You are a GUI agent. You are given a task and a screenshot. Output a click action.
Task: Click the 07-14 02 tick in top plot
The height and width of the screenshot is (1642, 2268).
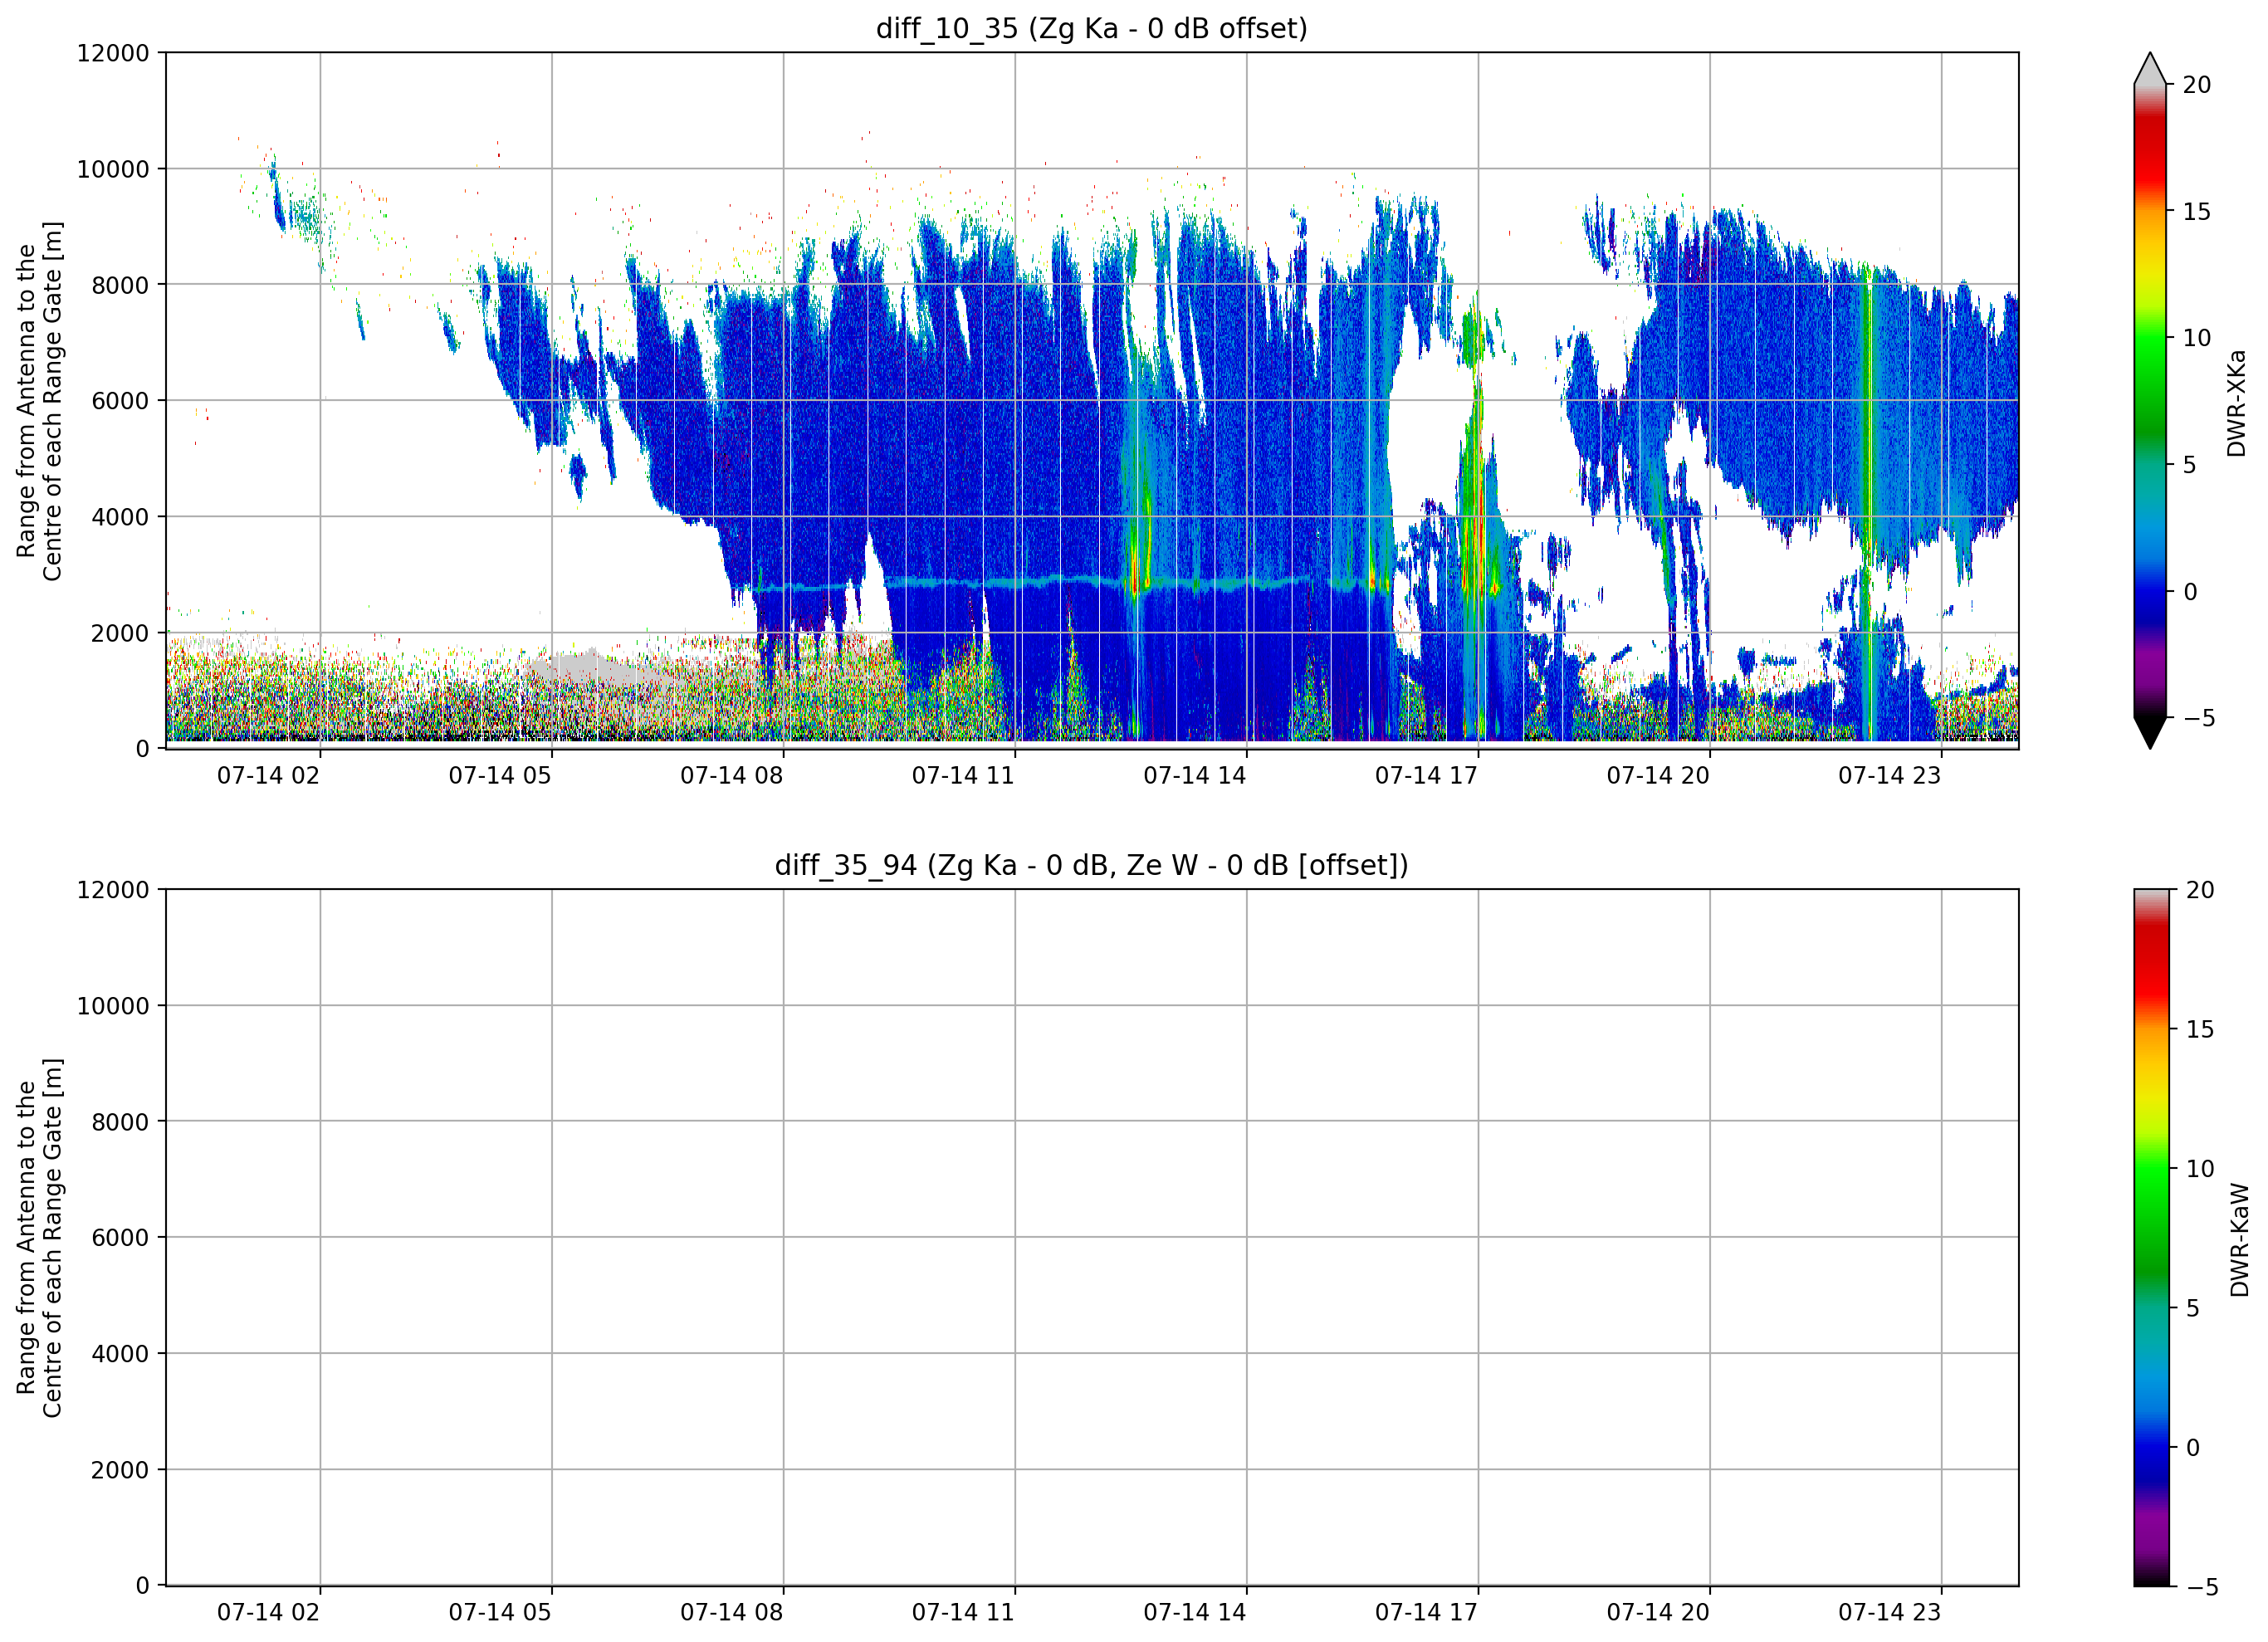pyautogui.click(x=268, y=775)
